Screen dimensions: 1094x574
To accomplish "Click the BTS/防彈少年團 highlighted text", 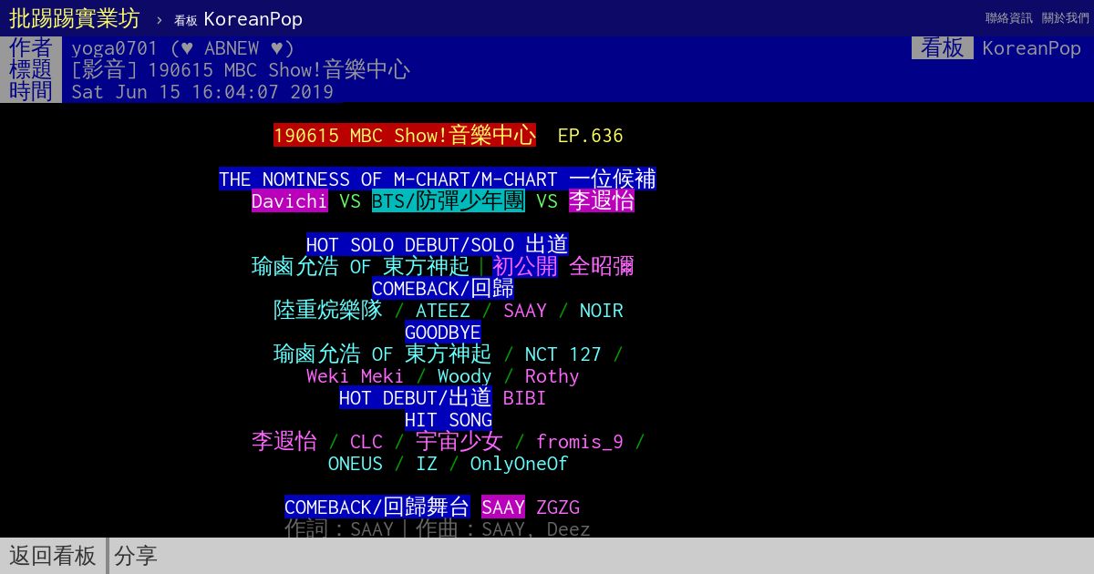I will [x=449, y=201].
